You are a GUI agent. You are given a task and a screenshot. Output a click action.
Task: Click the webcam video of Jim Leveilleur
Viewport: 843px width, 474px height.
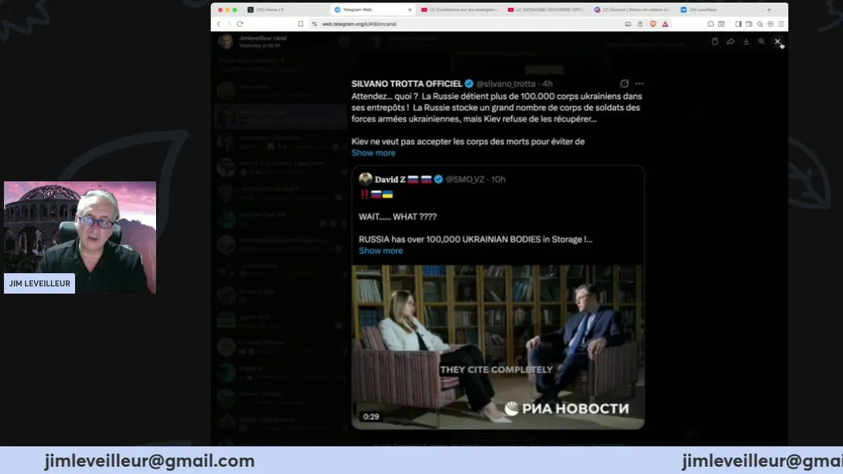[80, 237]
